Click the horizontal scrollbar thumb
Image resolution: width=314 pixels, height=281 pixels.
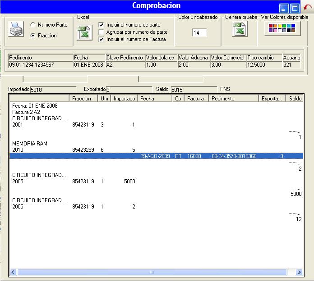click(152, 272)
